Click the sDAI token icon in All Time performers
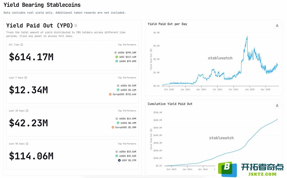 [x=117, y=57]
